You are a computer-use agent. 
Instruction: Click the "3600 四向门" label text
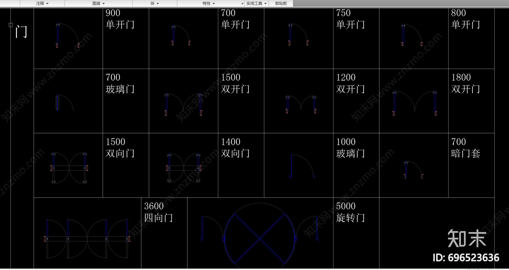coord(158,212)
